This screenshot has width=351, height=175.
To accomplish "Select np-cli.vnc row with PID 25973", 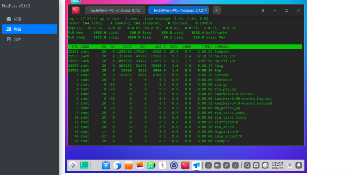I will (x=185, y=56).
